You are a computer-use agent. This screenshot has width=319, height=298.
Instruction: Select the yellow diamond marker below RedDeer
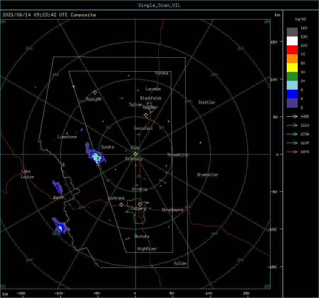146,115
